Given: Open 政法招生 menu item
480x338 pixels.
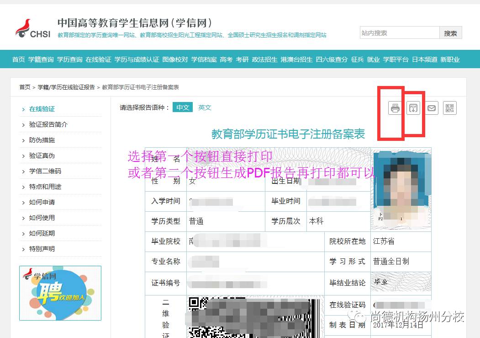Looking at the screenshot, I should click(x=264, y=59).
